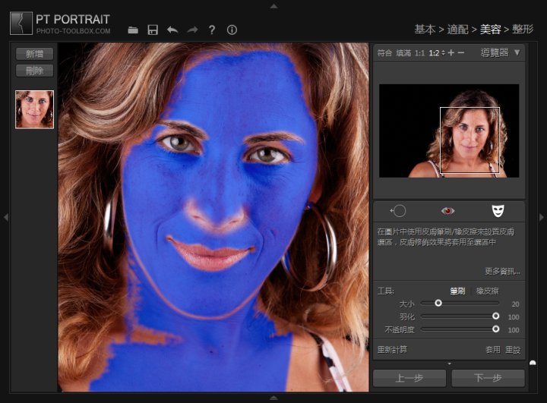Save the image with the floppy disk icon
This screenshot has height=403, width=547.
[153, 30]
